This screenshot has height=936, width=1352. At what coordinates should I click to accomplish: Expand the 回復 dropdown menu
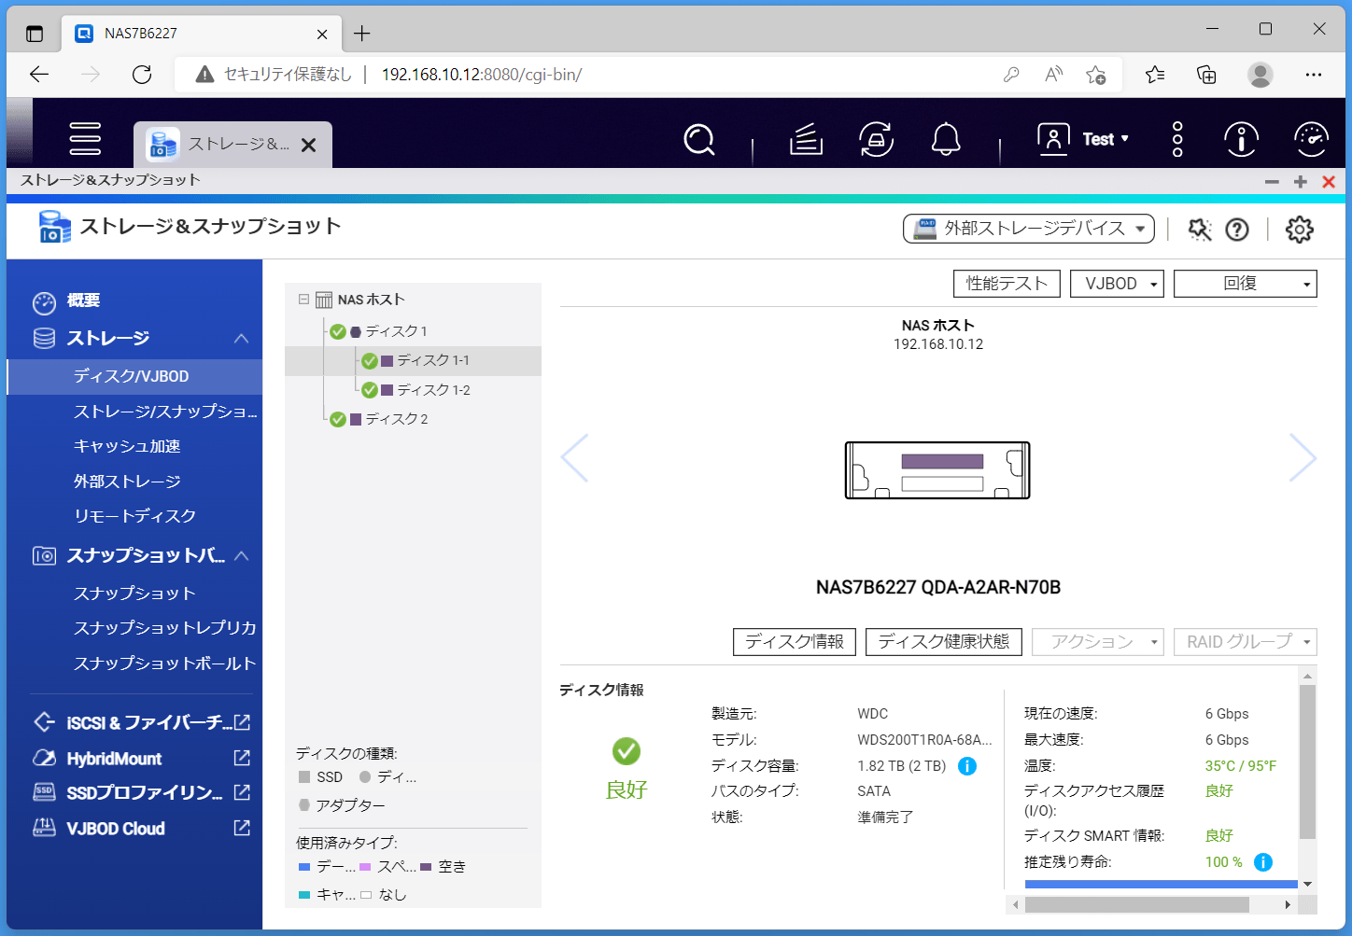tap(1245, 284)
